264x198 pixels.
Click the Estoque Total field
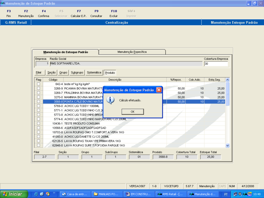[x=210, y=157]
